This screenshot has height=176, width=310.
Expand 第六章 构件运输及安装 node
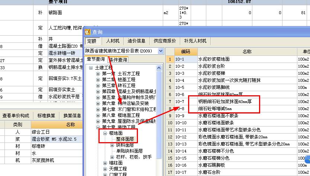(x=98, y=103)
